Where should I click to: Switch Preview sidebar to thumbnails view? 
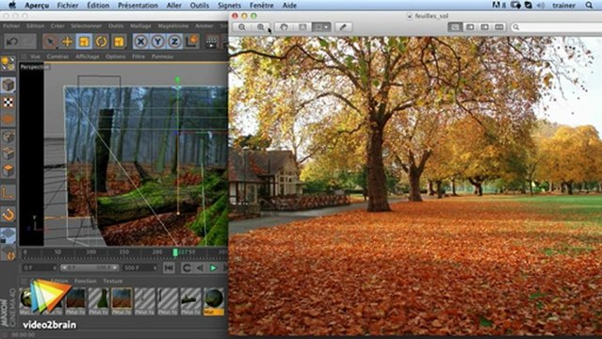(469, 27)
